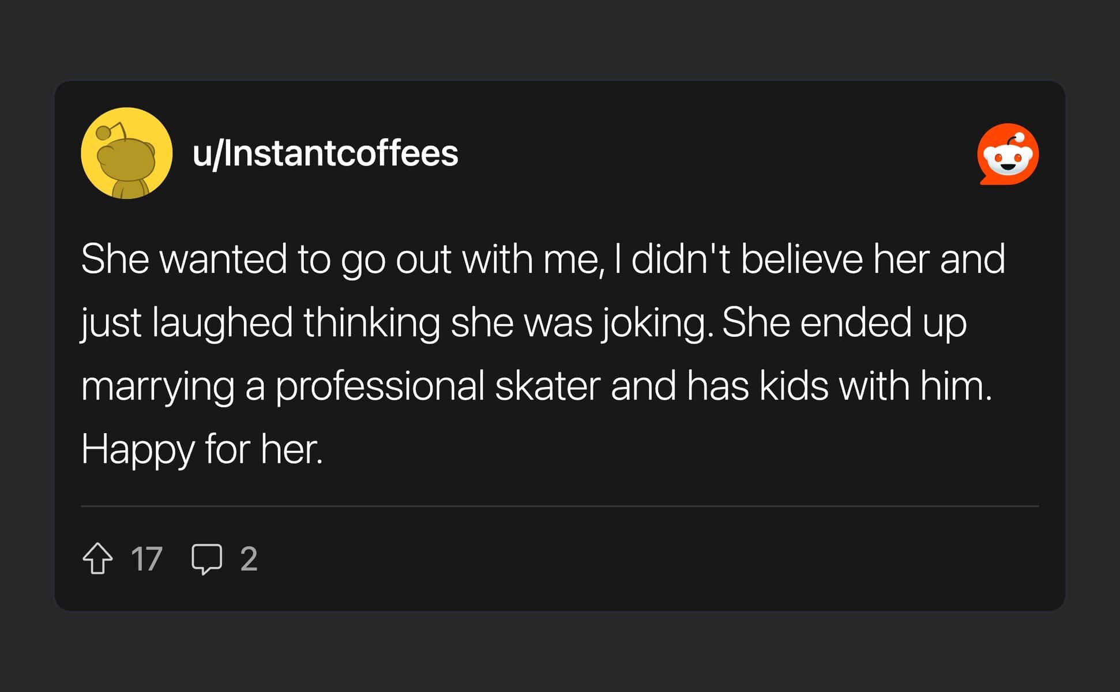Screen dimensions: 1120x692
Task: Click the sentence "Happy for her."
Action: coord(202,449)
